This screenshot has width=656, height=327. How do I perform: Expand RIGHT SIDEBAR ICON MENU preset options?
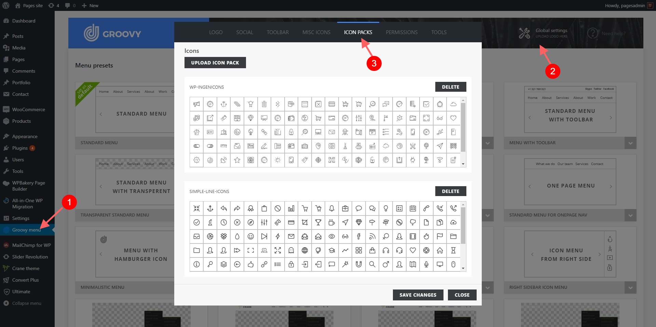click(x=630, y=287)
